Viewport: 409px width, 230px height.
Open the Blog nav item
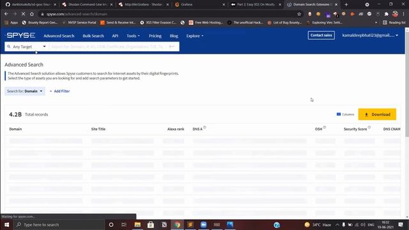coord(174,36)
